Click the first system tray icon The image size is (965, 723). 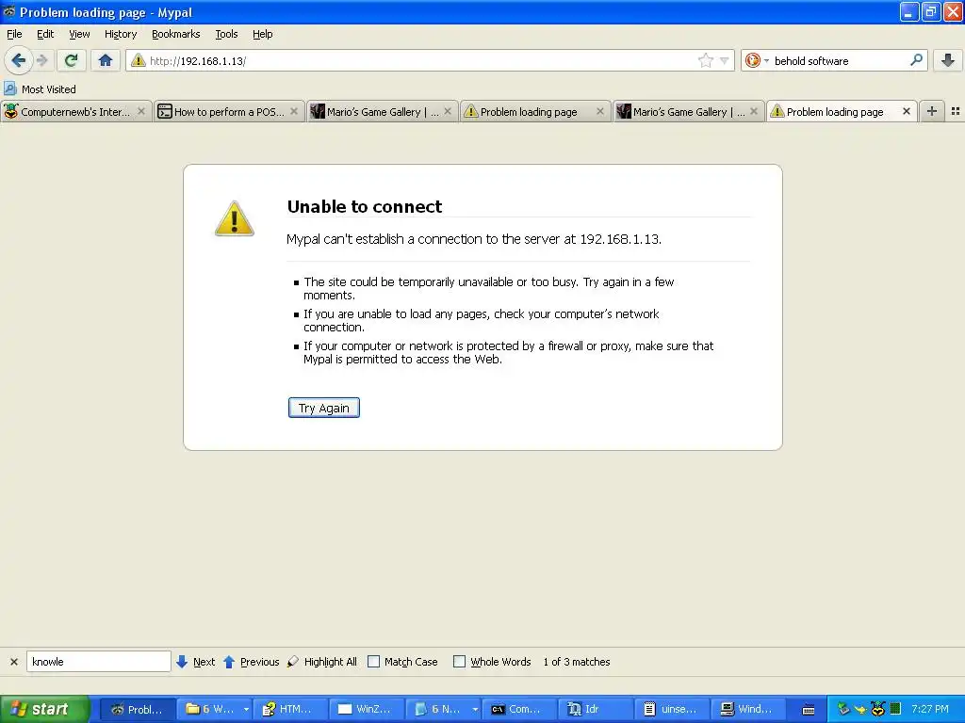(843, 709)
